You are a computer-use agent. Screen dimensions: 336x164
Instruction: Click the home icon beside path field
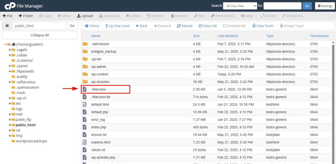click(7, 26)
